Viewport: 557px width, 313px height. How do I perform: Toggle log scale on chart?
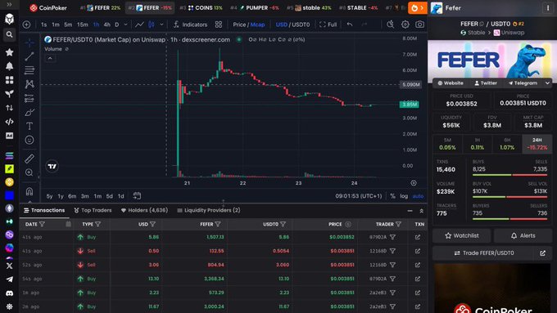point(404,196)
